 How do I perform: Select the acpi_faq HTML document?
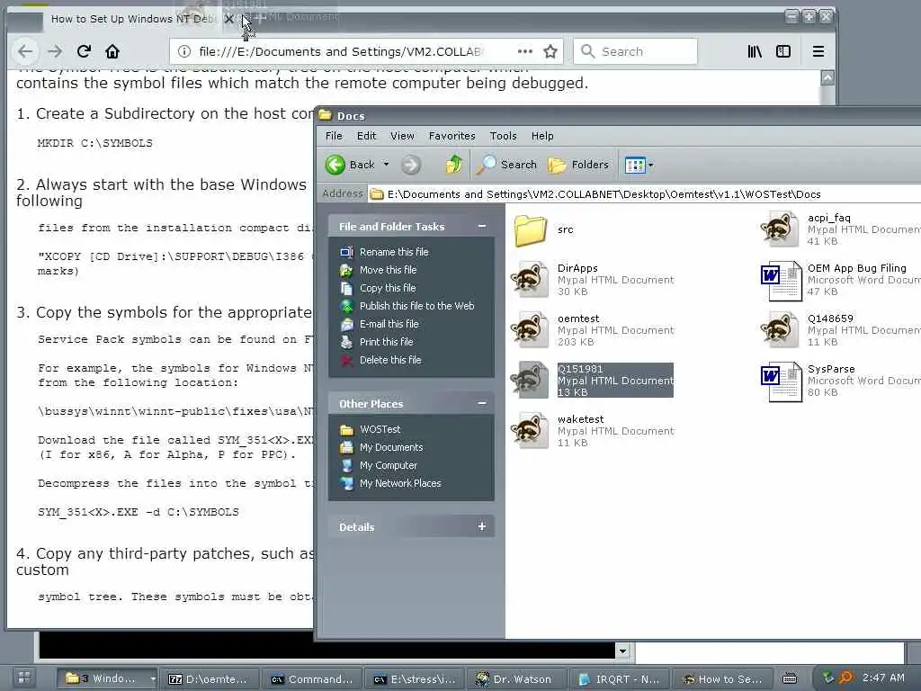tap(840, 229)
